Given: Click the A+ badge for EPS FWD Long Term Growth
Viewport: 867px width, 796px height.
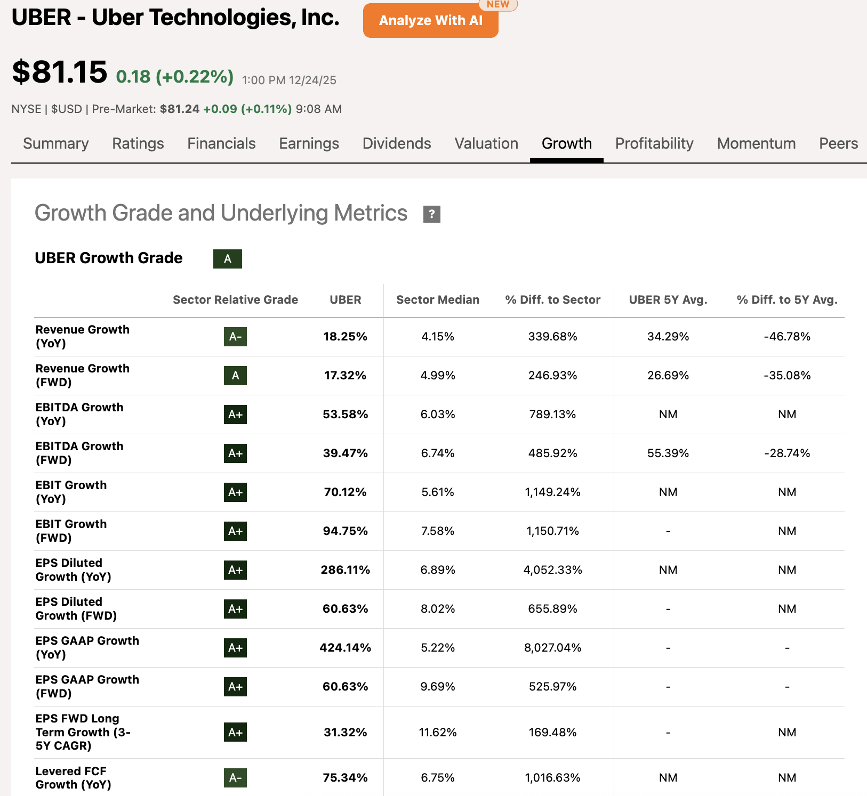Looking at the screenshot, I should click(x=235, y=733).
